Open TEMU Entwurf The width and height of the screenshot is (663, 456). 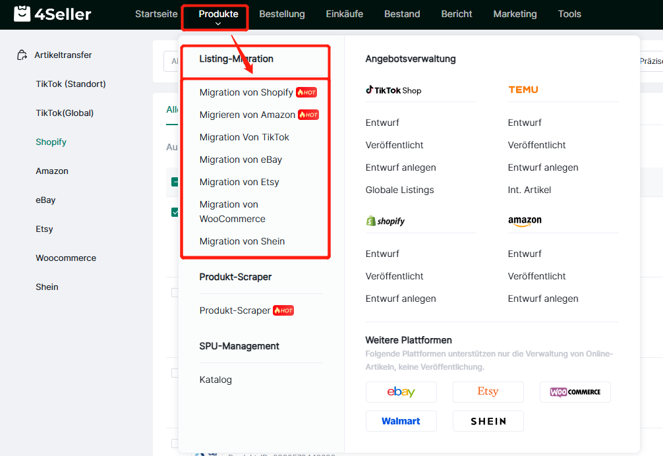(x=525, y=123)
